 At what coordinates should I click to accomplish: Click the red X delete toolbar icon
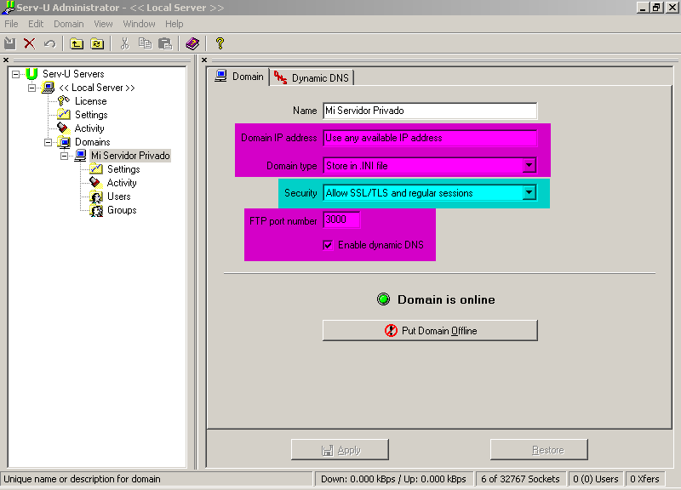(x=30, y=43)
